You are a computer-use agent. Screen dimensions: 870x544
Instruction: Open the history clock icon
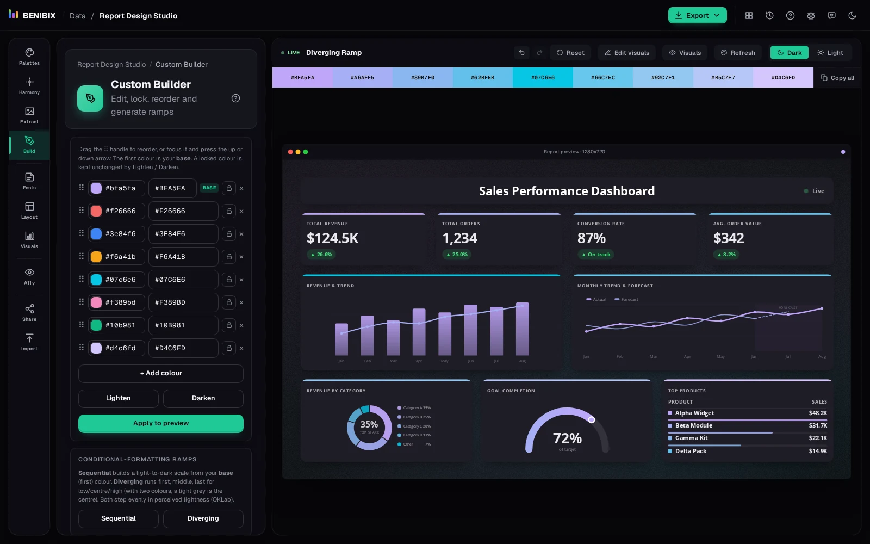click(769, 16)
